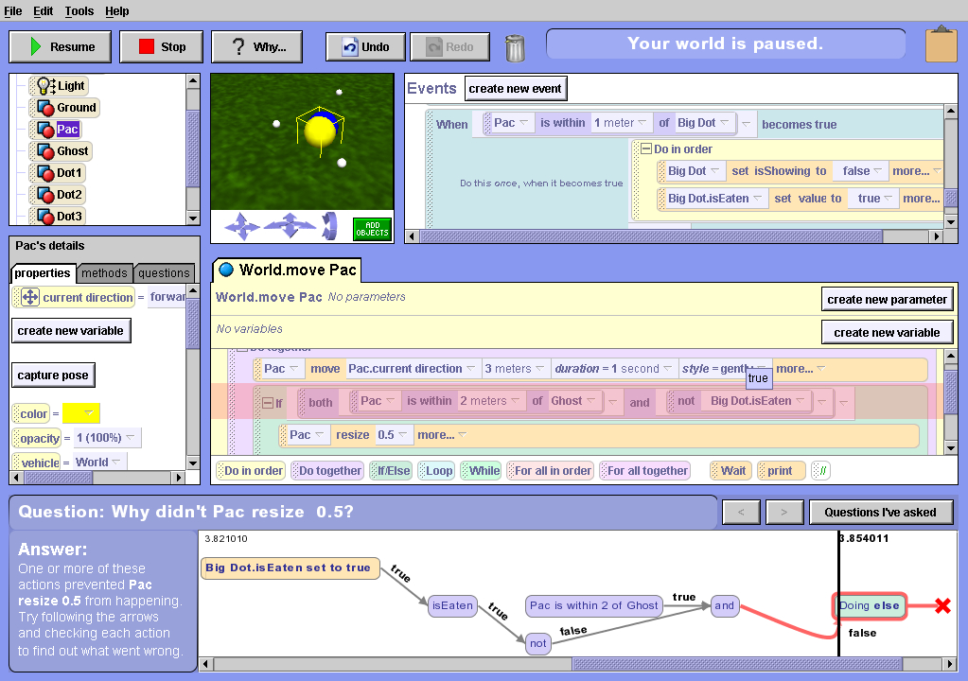The image size is (968, 681).
Task: Click the Questions I've asked button
Action: (880, 512)
